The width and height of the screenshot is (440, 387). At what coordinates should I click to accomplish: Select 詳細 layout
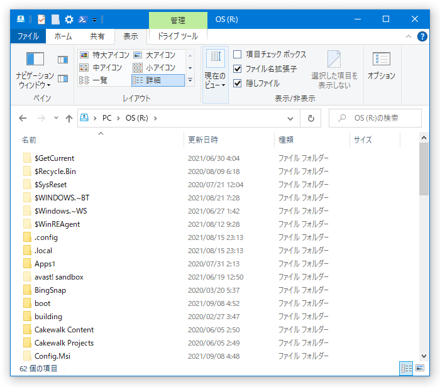click(x=158, y=80)
